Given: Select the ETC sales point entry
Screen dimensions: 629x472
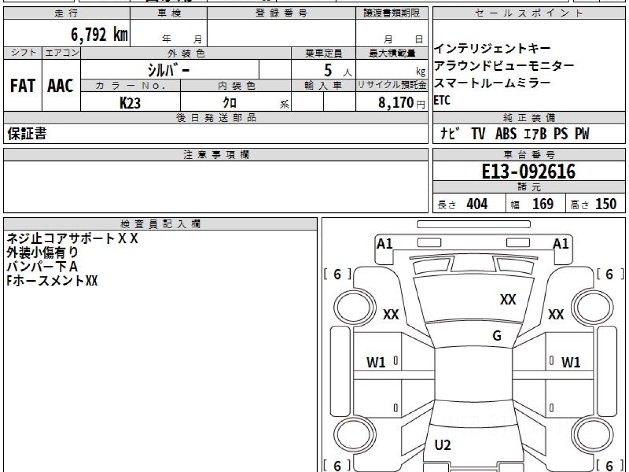Looking at the screenshot, I should (x=442, y=101).
